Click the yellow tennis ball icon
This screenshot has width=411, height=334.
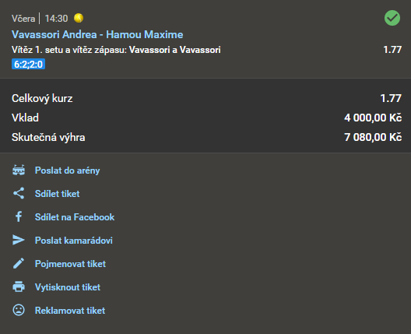79,18
